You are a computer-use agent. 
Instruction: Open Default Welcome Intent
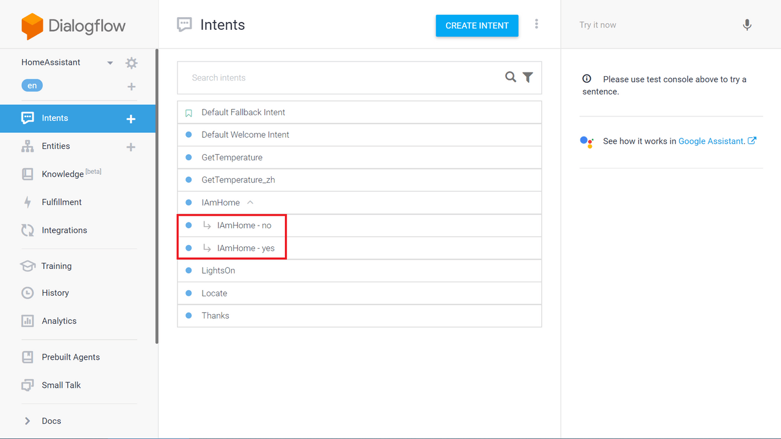pos(359,135)
